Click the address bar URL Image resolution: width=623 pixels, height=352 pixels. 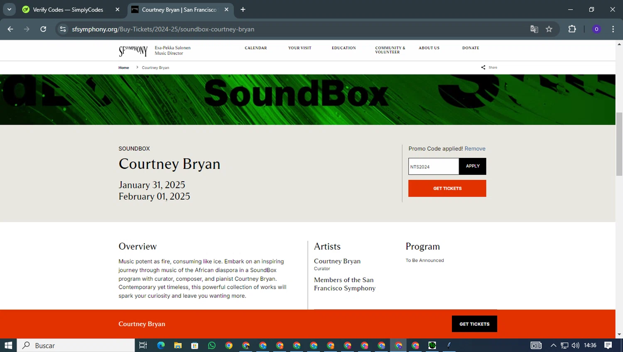(163, 29)
